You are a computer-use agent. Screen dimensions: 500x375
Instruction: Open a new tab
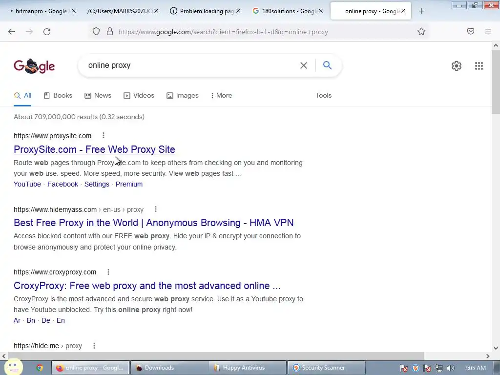(421, 11)
